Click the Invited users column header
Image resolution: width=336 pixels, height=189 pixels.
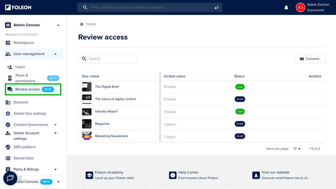click(x=175, y=76)
